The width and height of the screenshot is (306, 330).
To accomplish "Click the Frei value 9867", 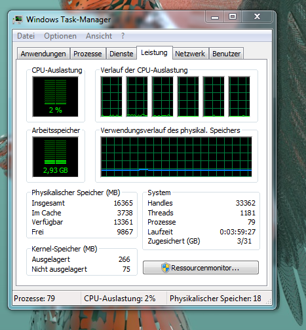I will pyautogui.click(x=125, y=232).
